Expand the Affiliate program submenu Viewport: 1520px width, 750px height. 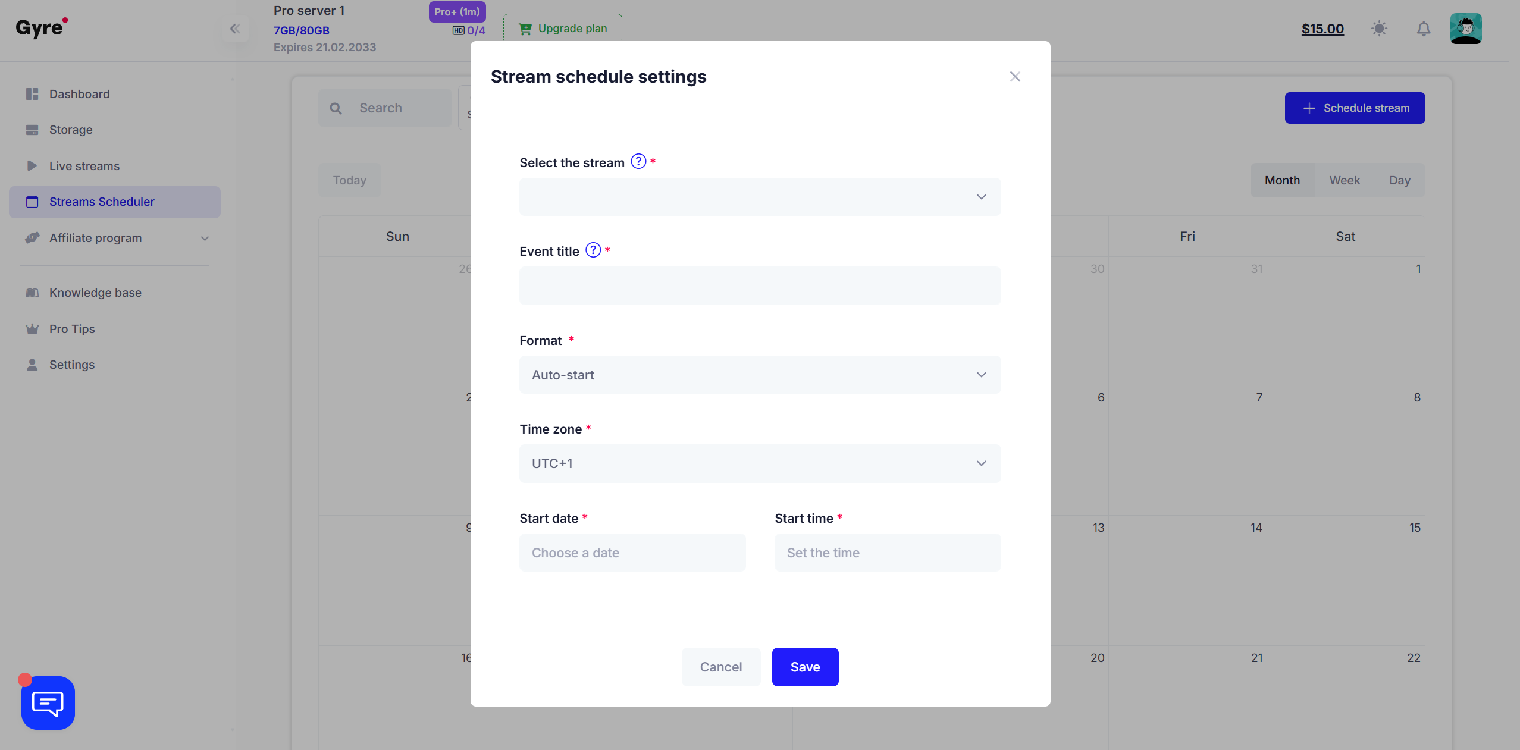pyautogui.click(x=204, y=238)
